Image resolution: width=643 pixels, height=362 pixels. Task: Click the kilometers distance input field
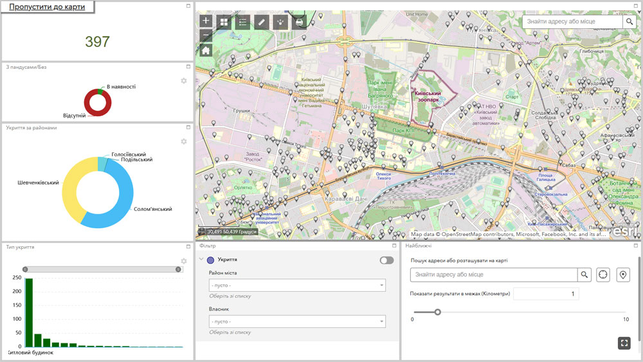546,294
